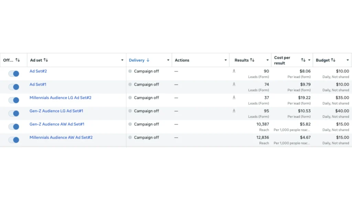The width and height of the screenshot is (352, 198).
Task: Click 'Campaign off' for Gen-Z Audience AW
Action: [146, 124]
